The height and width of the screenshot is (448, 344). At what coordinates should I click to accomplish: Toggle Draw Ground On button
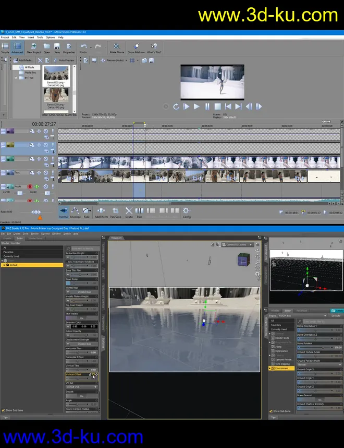(320, 399)
